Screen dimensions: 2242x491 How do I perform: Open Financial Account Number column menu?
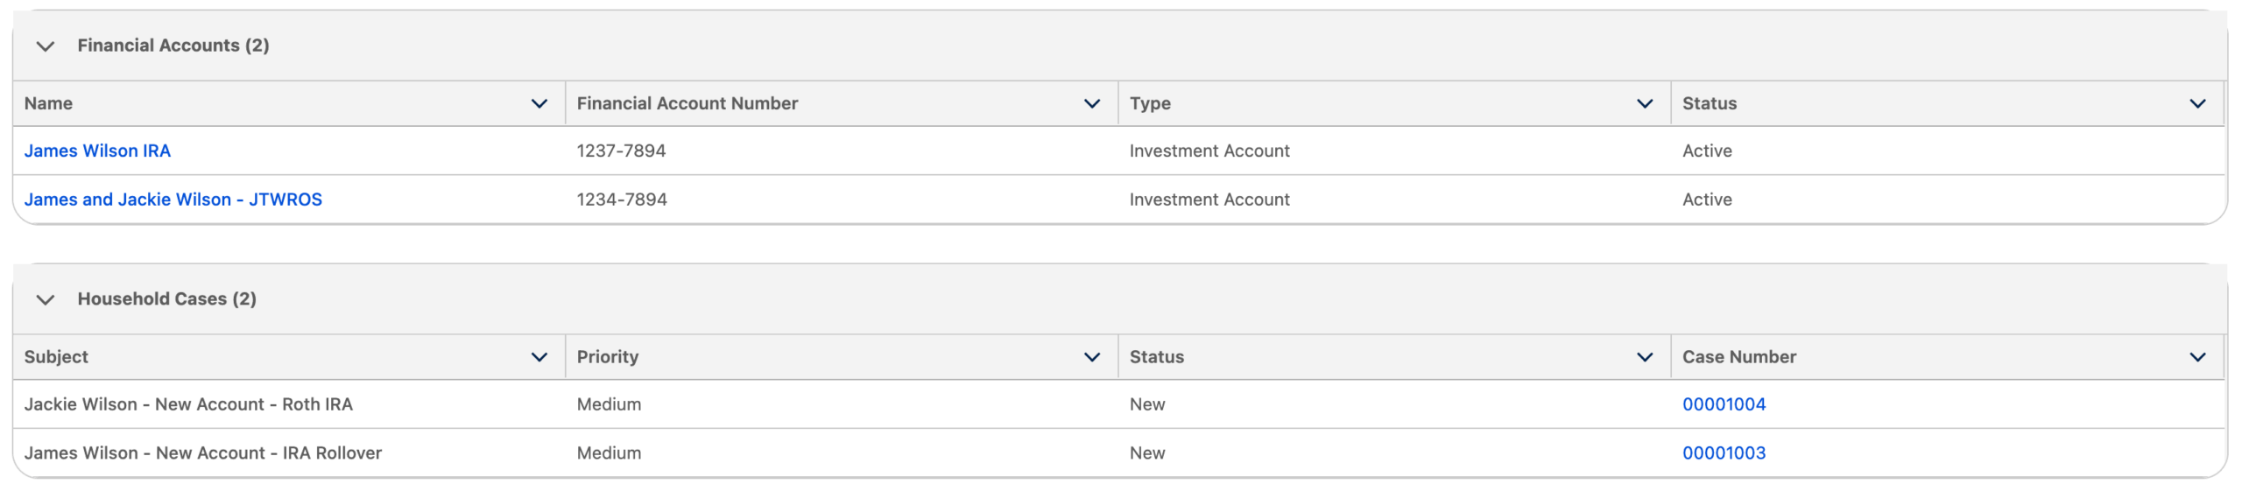click(x=1091, y=103)
